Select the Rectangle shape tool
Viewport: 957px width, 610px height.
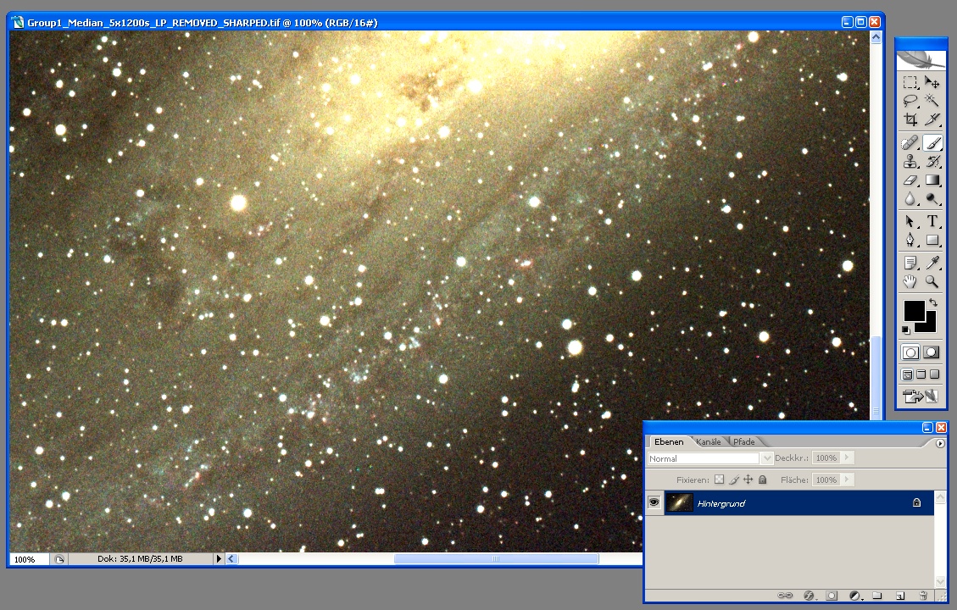pos(932,241)
